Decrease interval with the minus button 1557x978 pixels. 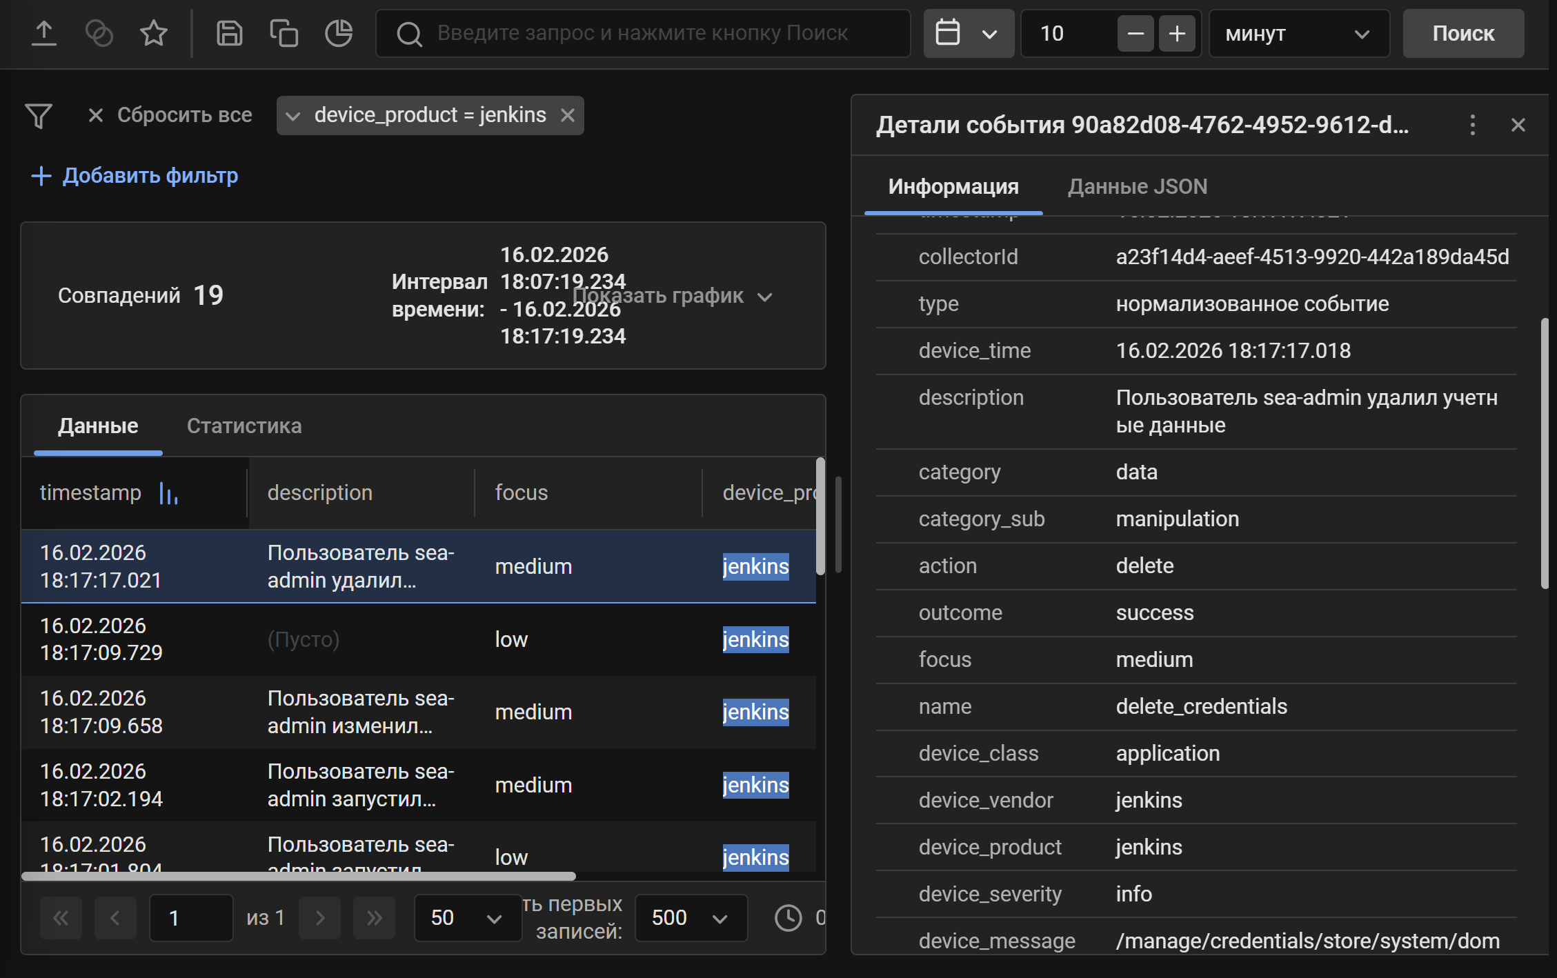pos(1135,33)
